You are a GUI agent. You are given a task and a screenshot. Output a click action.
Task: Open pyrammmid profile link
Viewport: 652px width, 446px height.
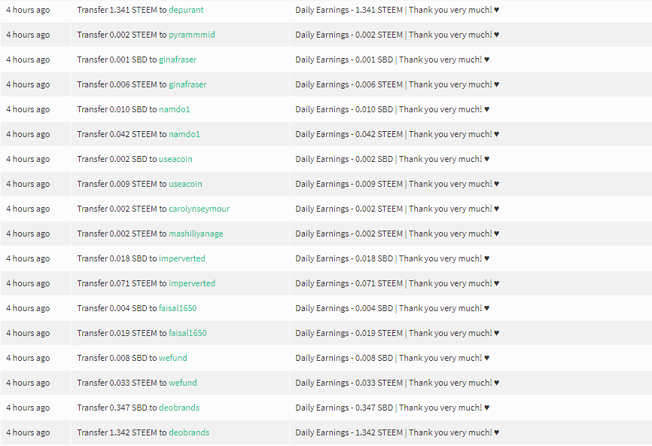pos(192,35)
